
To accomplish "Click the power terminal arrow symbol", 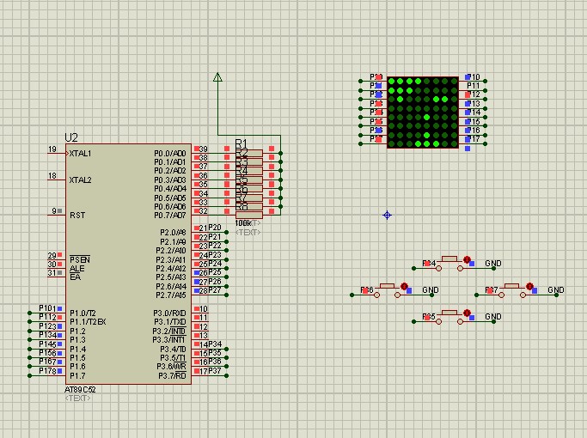I will click(x=217, y=77).
